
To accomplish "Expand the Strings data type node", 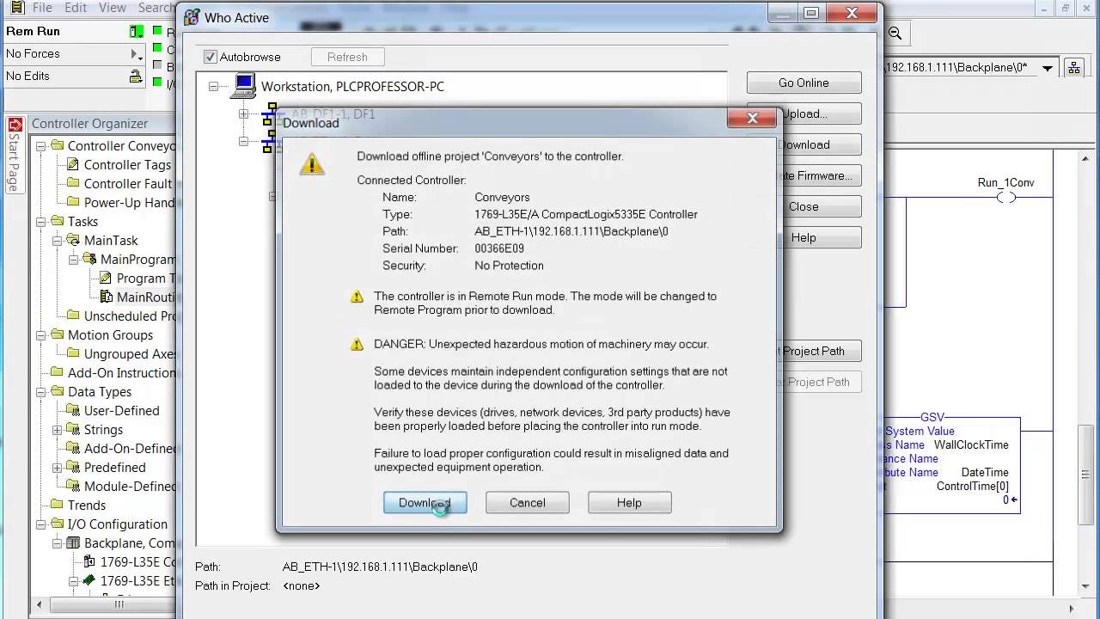I will [57, 429].
